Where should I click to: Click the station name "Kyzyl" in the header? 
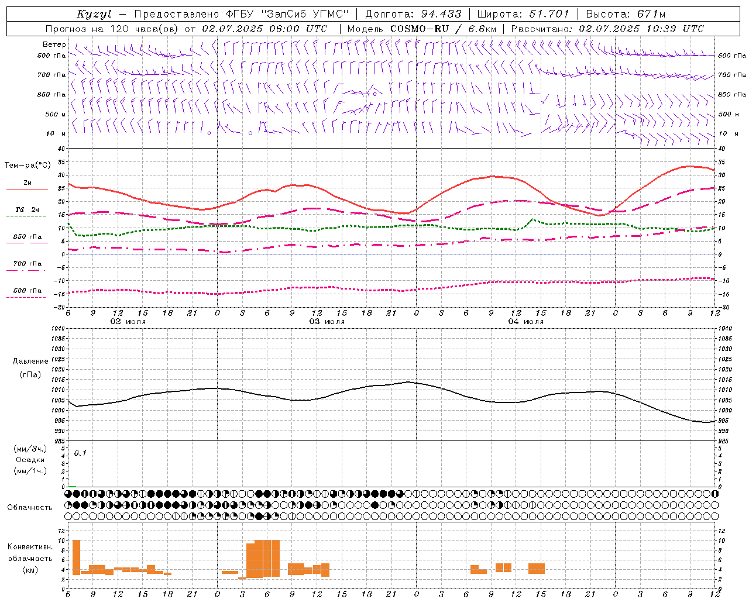click(x=94, y=14)
